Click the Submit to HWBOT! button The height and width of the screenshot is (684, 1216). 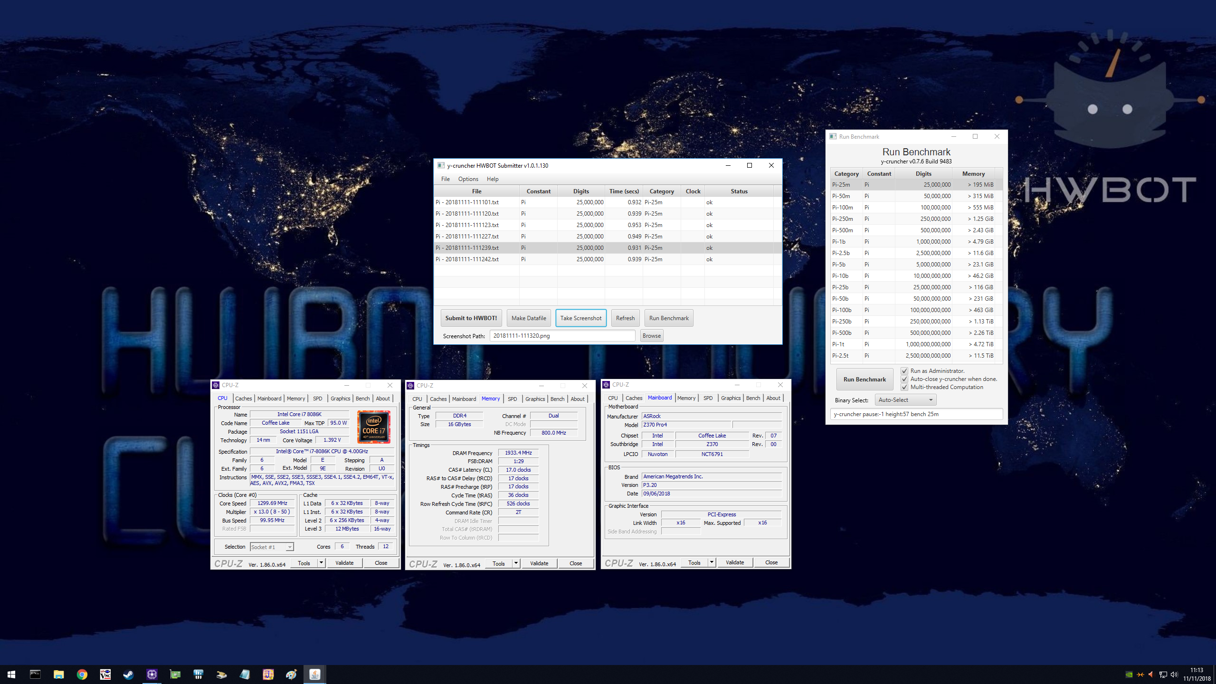coord(471,318)
